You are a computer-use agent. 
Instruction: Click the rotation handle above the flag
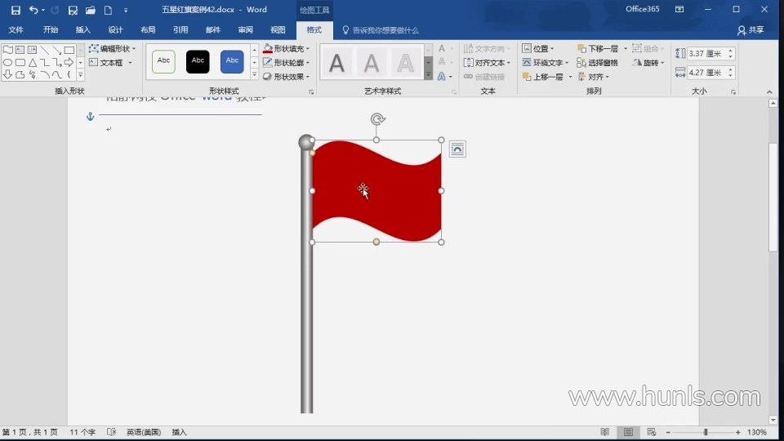point(377,119)
